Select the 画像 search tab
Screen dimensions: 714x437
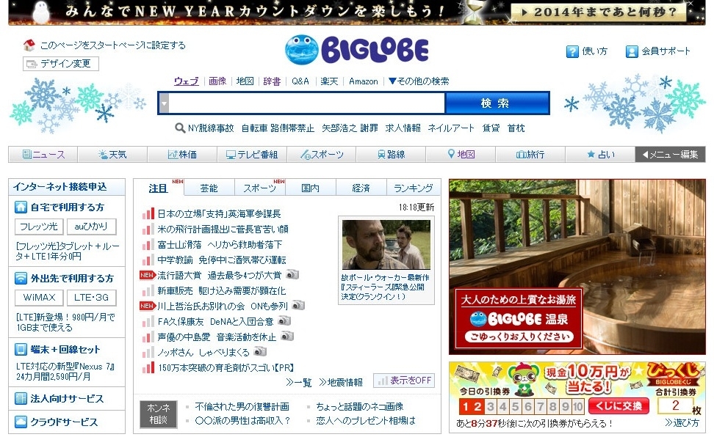[x=217, y=81]
